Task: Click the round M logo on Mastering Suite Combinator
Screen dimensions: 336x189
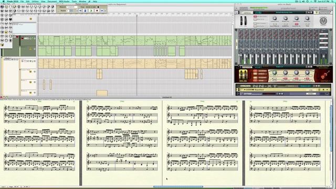Action: (x=323, y=21)
